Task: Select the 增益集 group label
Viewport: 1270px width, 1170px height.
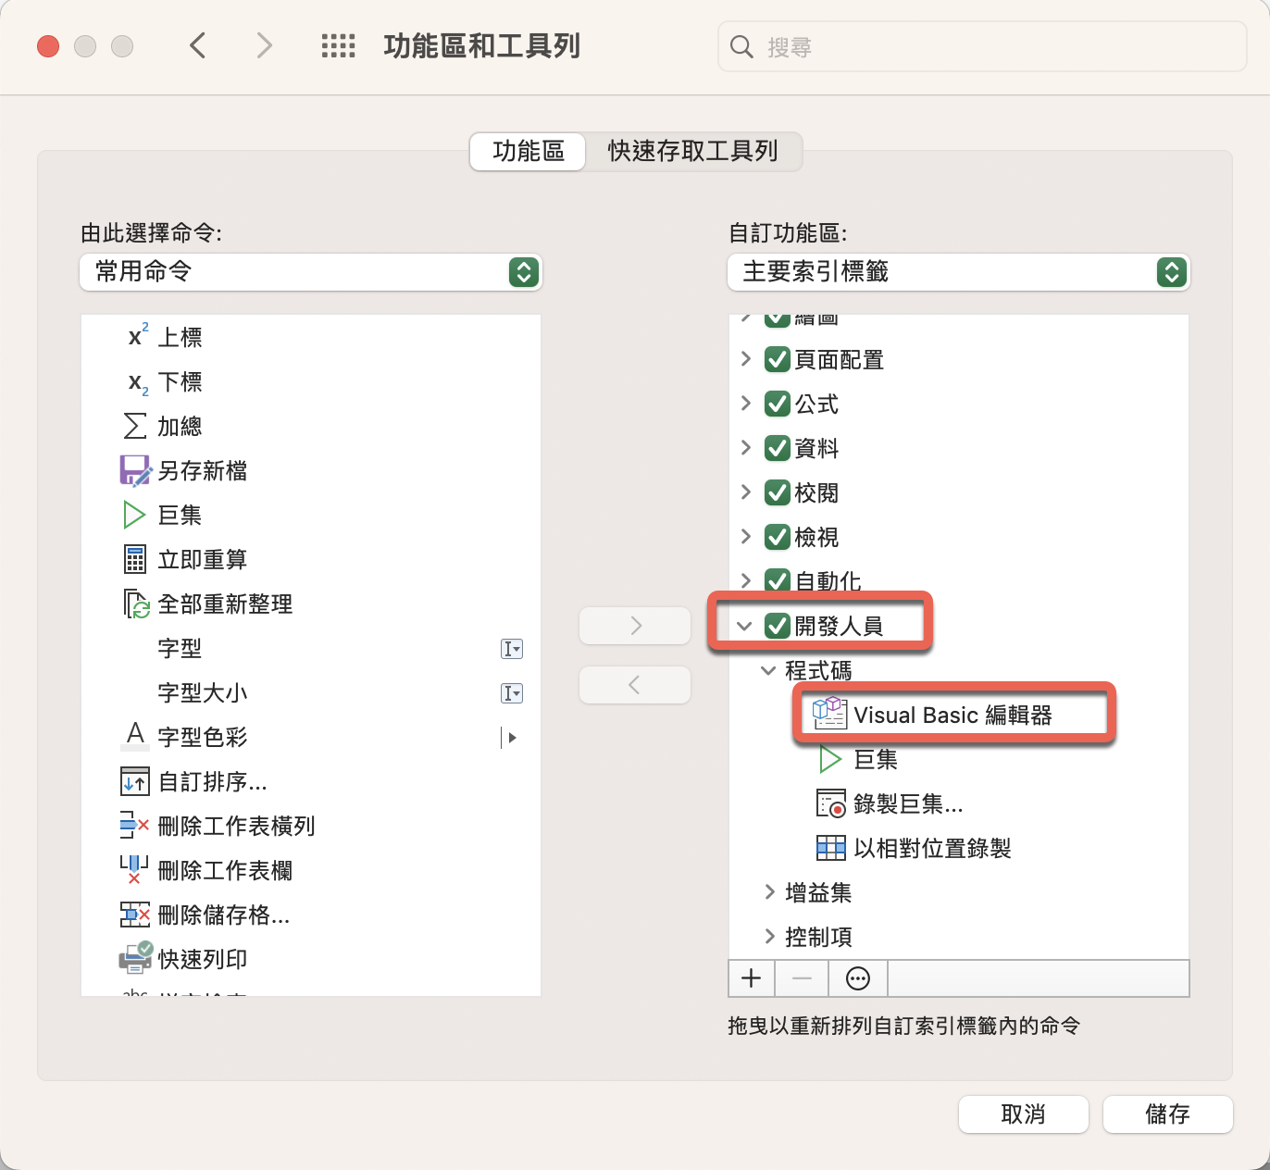Action: 818,892
